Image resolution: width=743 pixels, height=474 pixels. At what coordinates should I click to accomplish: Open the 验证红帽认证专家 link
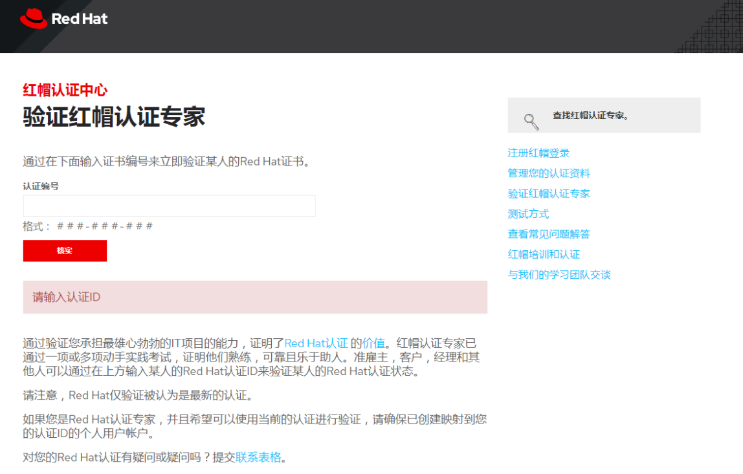pos(549,193)
